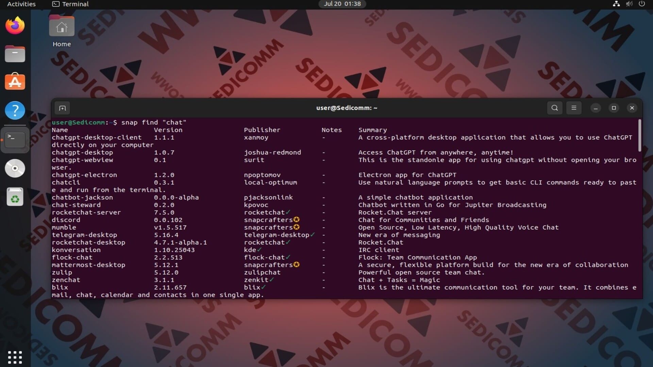Click the 'konversation' entry

point(76,250)
